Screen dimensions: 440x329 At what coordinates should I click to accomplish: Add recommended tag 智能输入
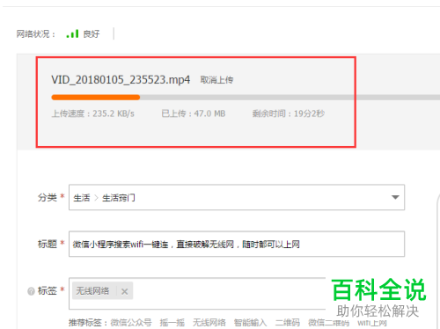pyautogui.click(x=250, y=323)
